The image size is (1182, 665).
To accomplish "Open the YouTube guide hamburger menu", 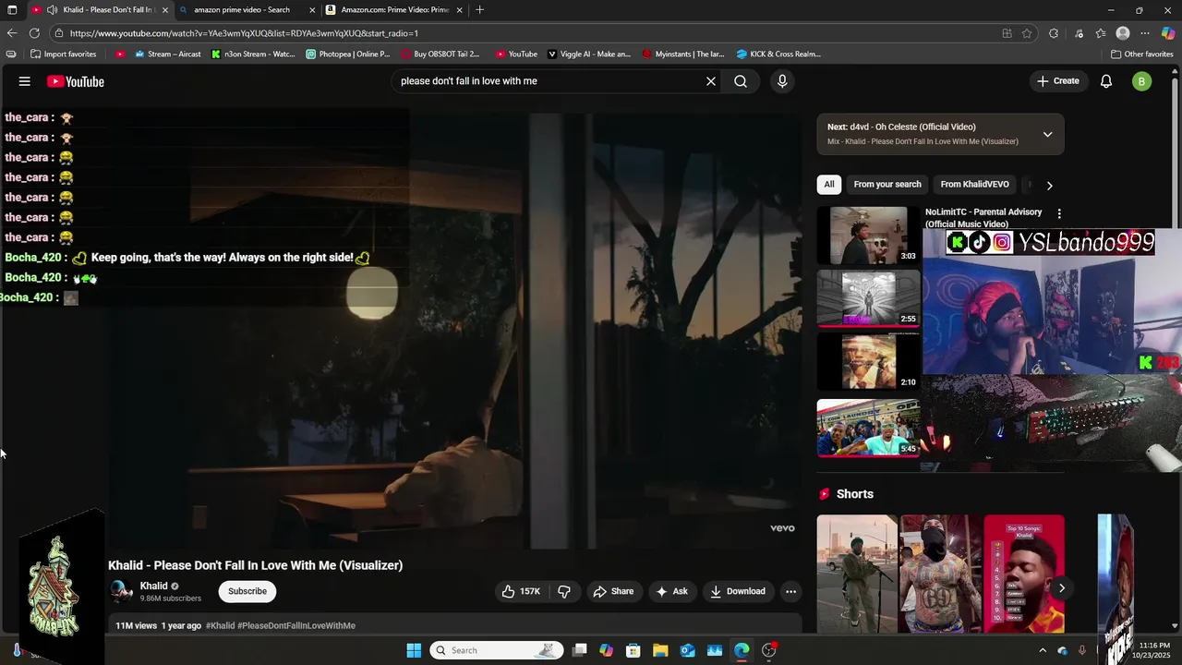I will [25, 81].
